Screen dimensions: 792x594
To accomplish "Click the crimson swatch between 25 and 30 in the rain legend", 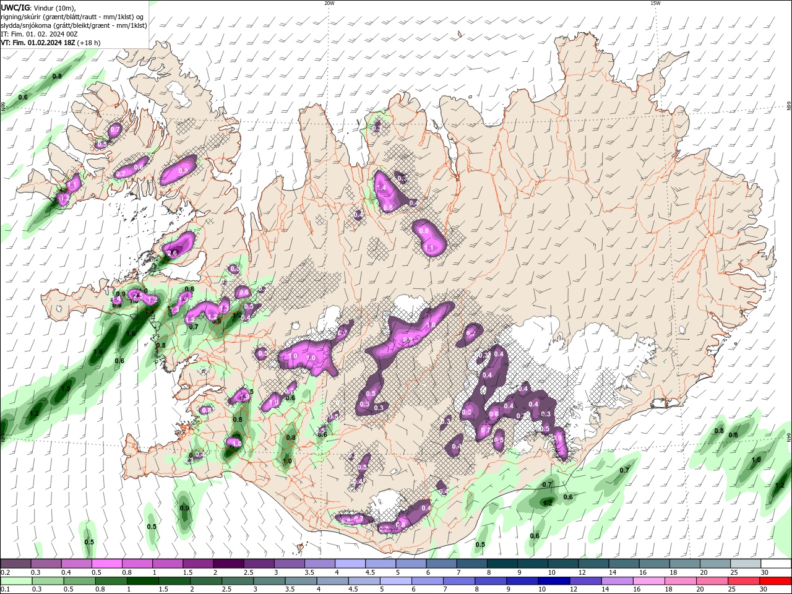I will pos(744,581).
